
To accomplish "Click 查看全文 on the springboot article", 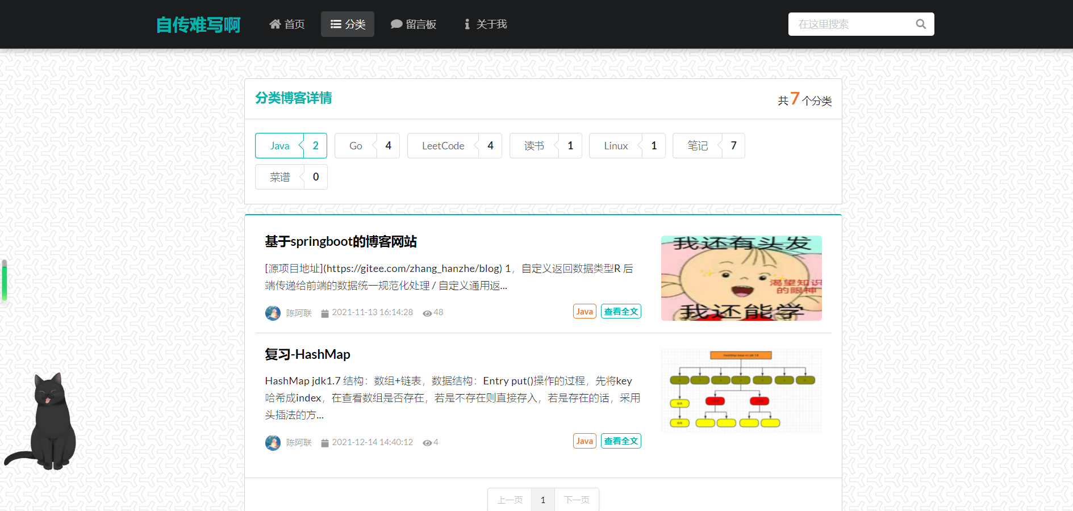I will [620, 311].
